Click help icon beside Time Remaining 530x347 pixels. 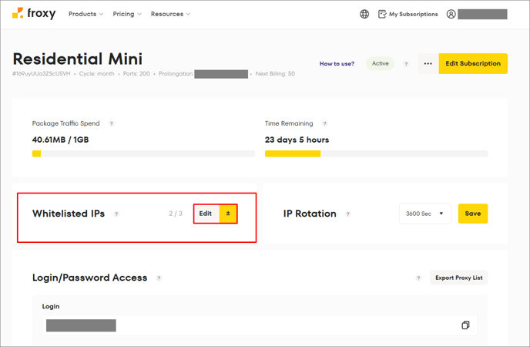[x=324, y=124]
